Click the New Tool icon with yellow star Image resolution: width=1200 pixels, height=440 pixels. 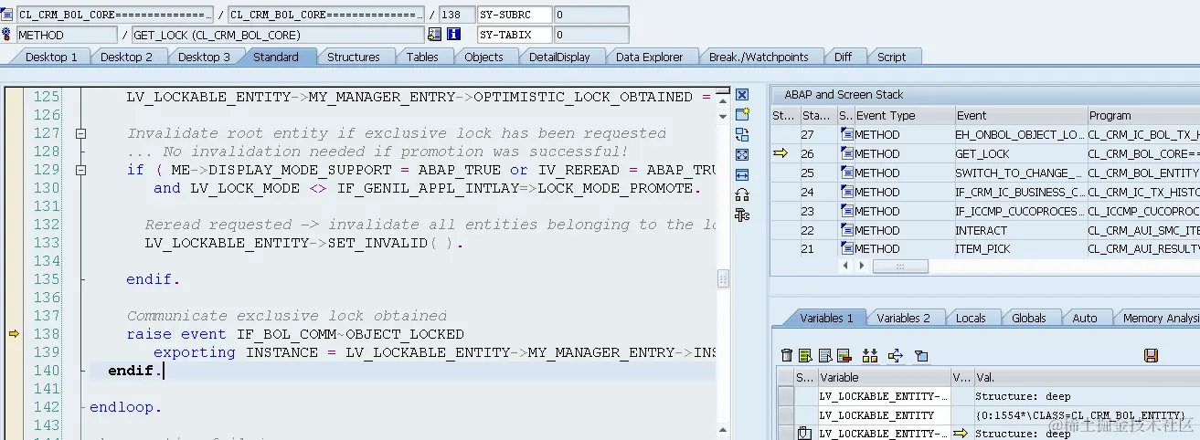(x=742, y=114)
